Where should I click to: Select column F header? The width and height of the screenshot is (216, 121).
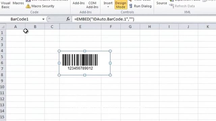click(111, 27)
